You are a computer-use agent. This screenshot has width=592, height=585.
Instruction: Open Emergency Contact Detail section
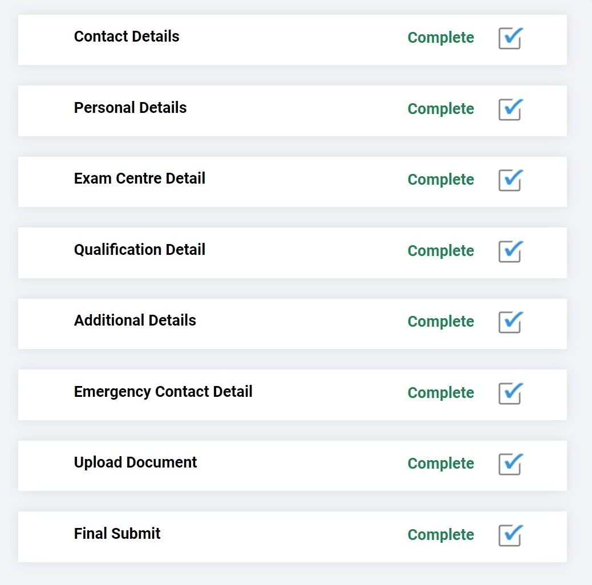163,392
